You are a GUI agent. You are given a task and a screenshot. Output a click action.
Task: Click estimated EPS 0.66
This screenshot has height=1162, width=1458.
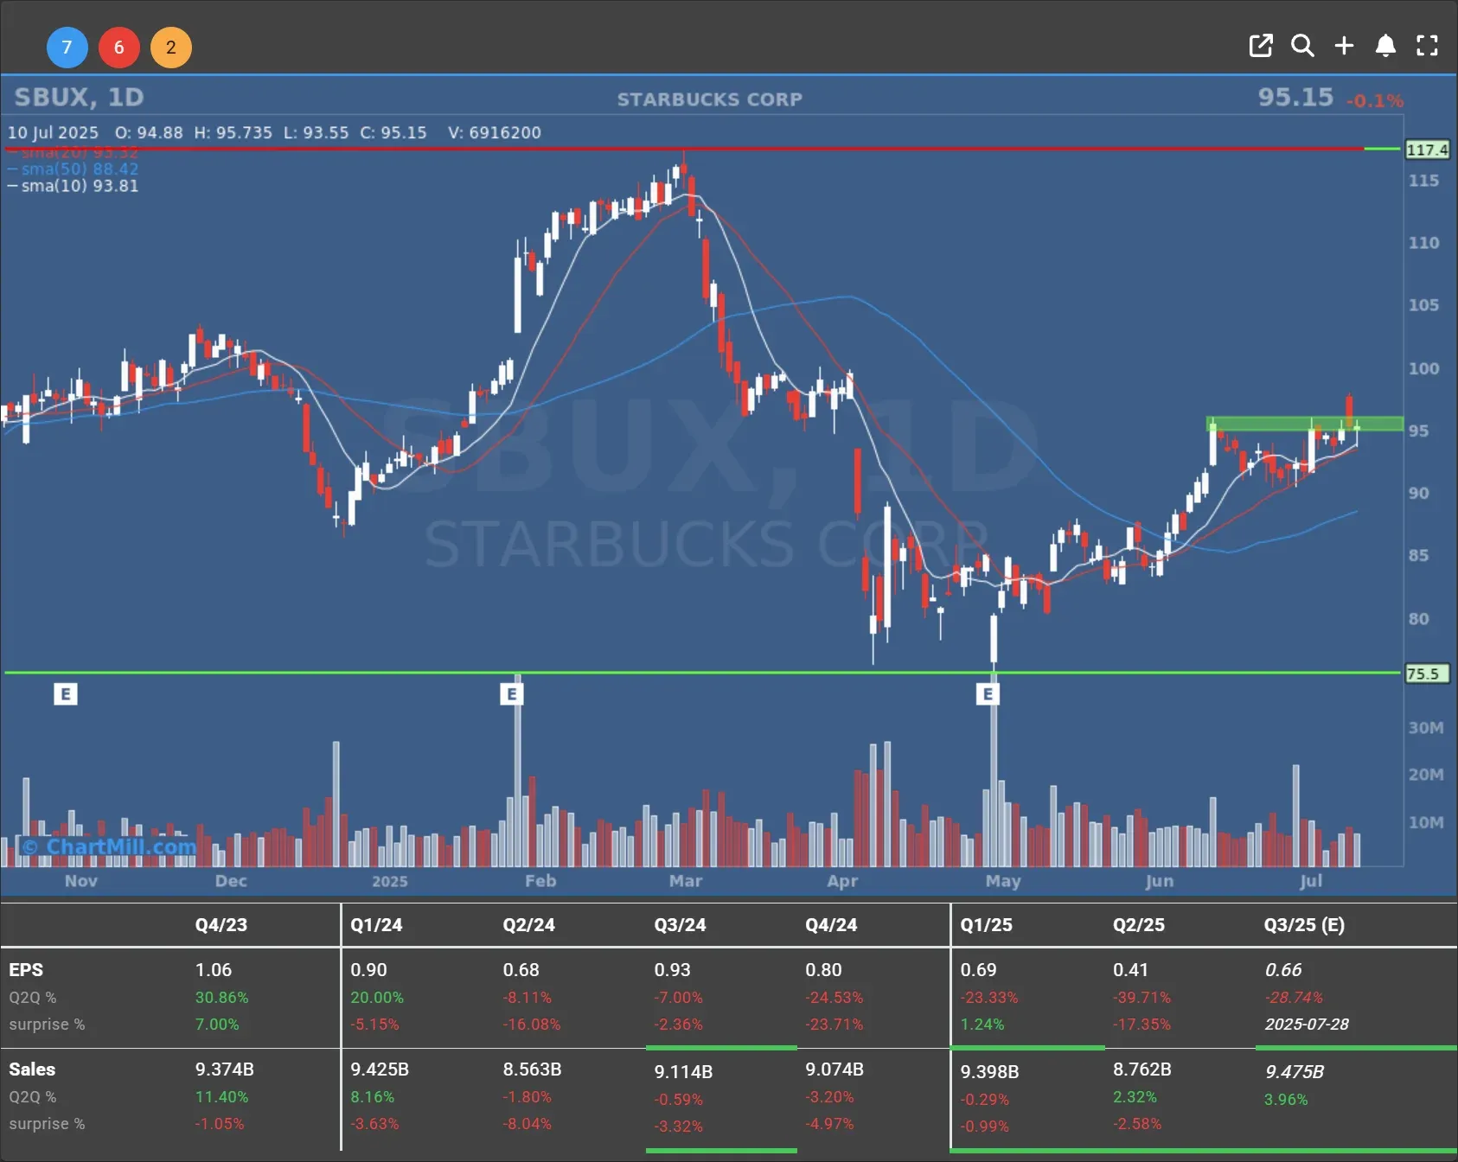click(x=1283, y=969)
